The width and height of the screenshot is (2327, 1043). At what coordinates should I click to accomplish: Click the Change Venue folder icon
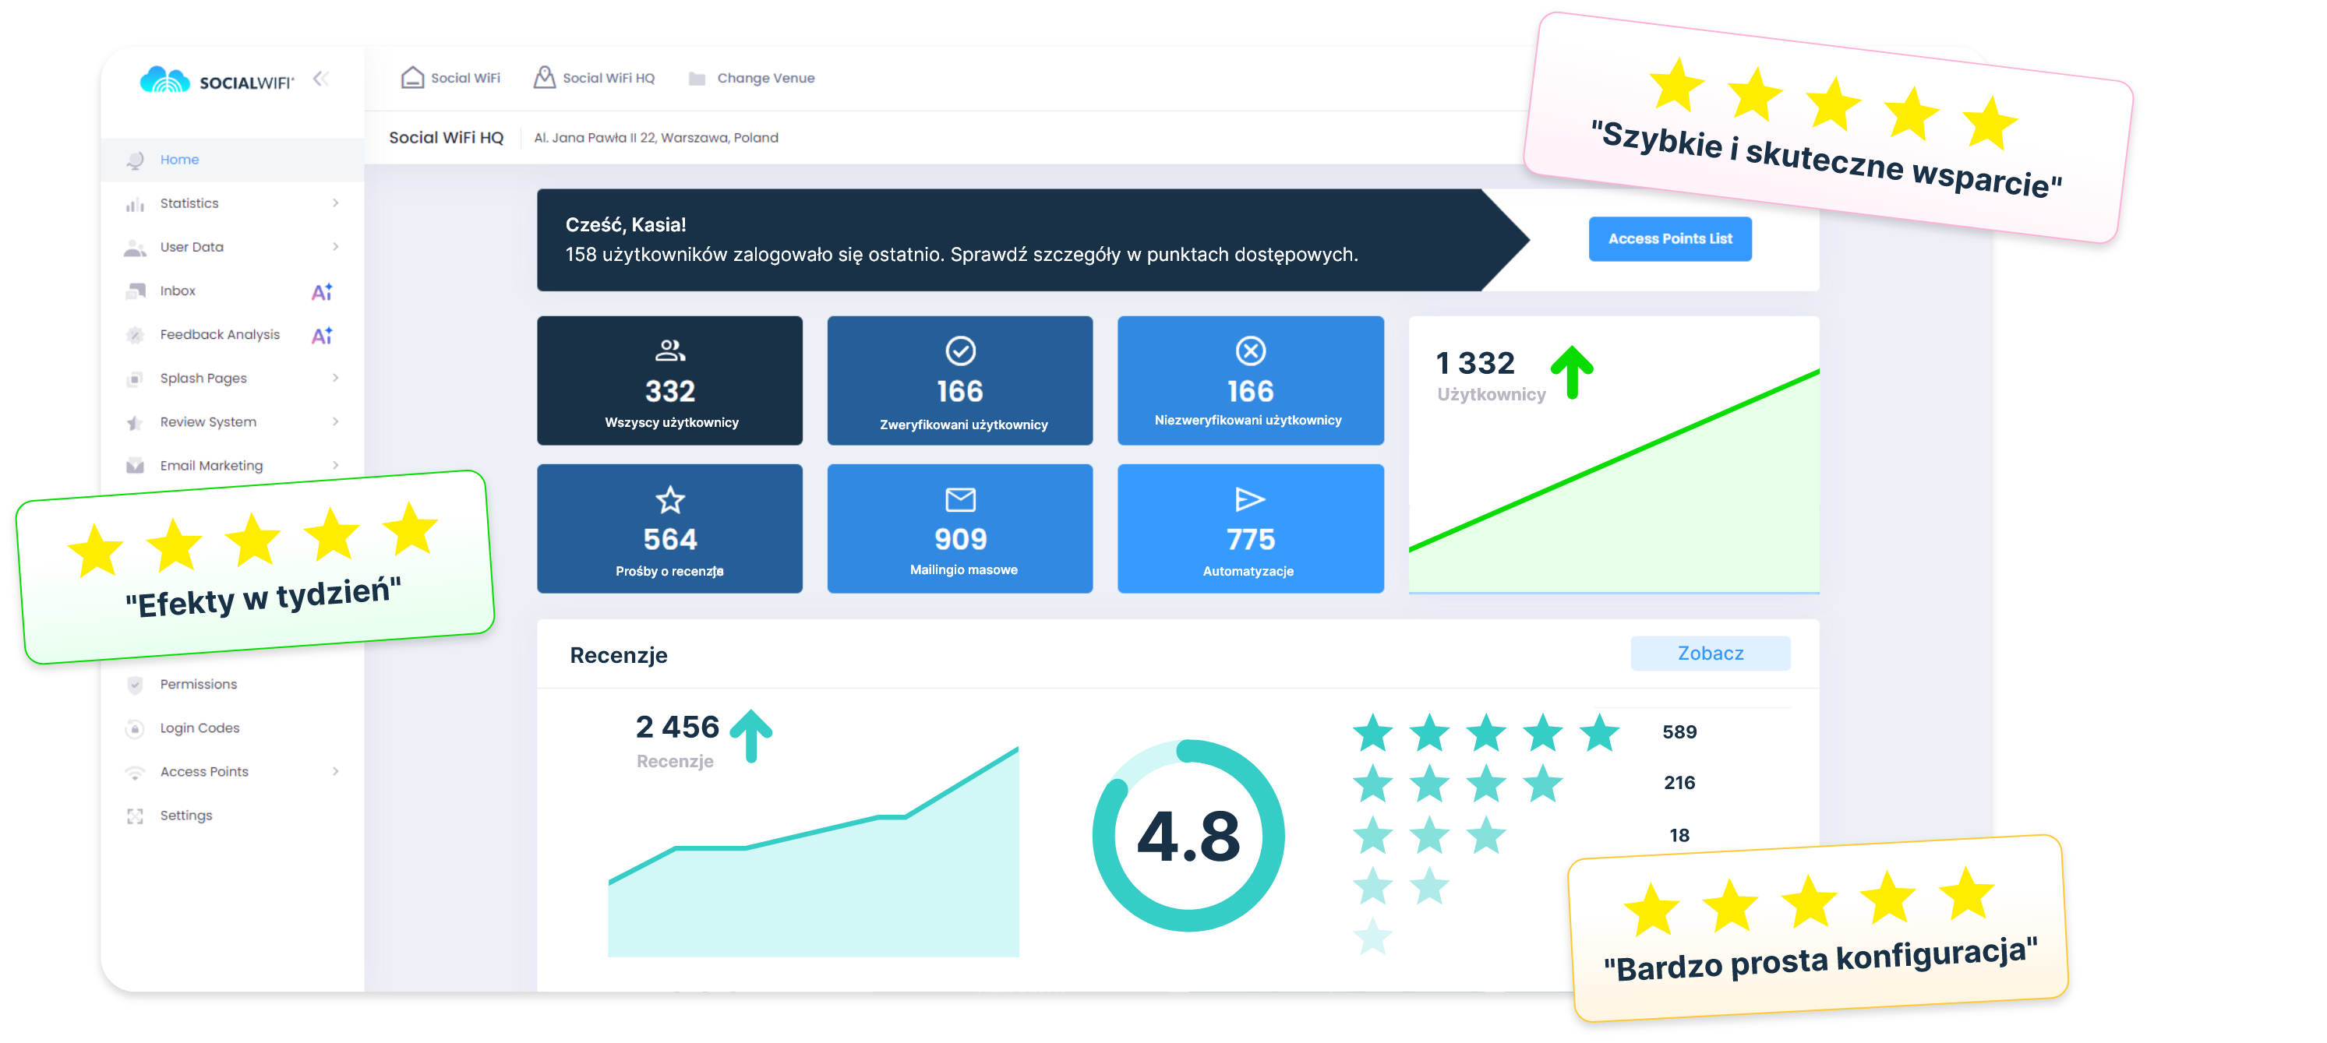697,79
